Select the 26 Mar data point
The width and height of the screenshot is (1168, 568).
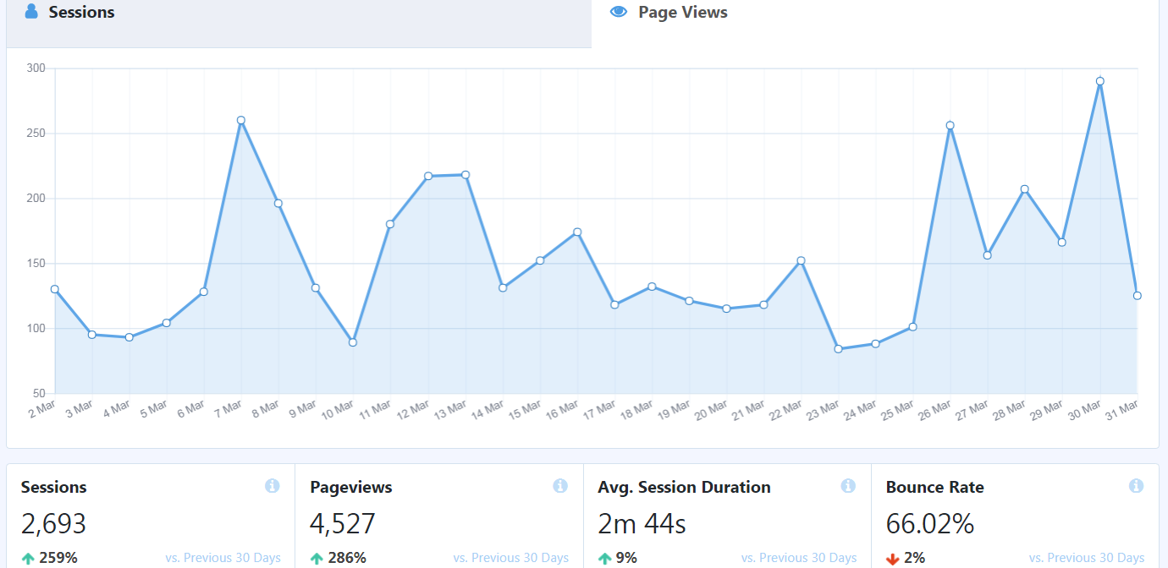coord(950,125)
